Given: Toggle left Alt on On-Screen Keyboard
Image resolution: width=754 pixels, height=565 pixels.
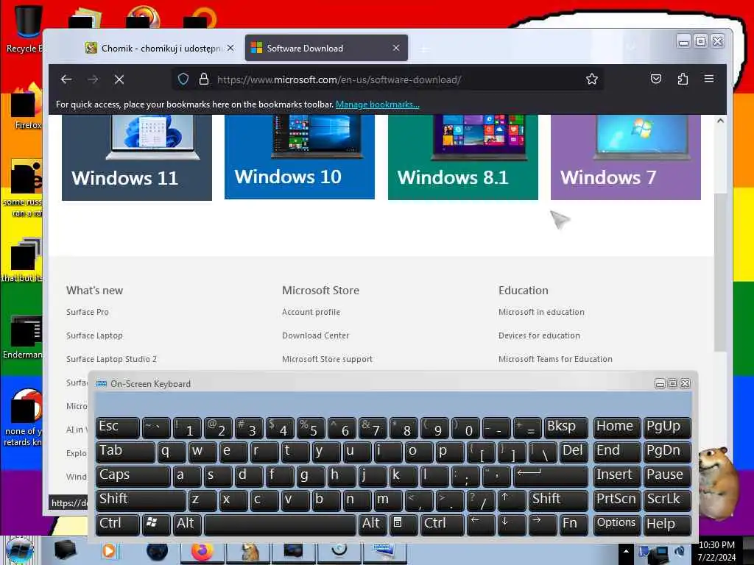Looking at the screenshot, I should click(188, 524).
